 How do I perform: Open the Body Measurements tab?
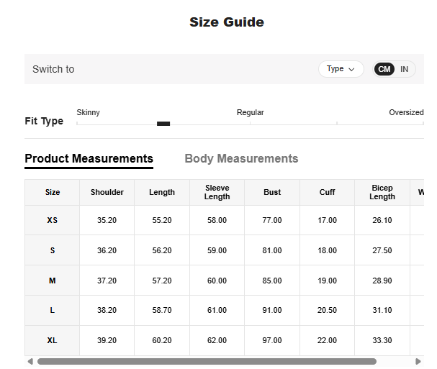tap(241, 159)
